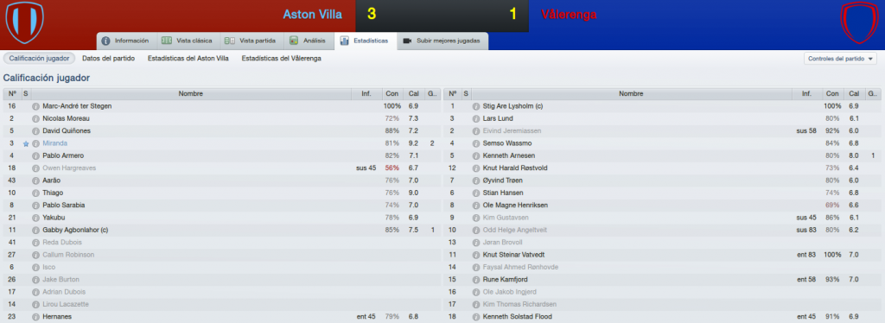Open Datos del partido view

point(110,58)
